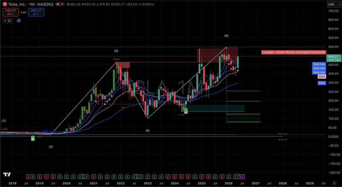
Task: Select the (5) Elliott wave label
Action: [x=226, y=36]
